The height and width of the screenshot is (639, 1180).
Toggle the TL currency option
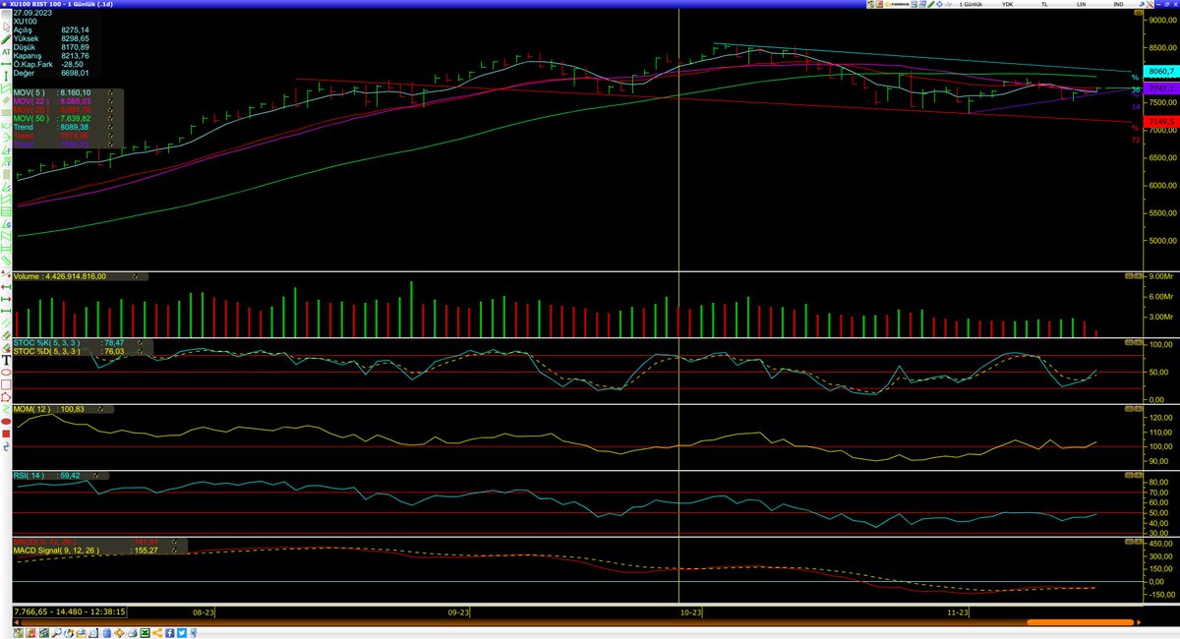(1044, 5)
